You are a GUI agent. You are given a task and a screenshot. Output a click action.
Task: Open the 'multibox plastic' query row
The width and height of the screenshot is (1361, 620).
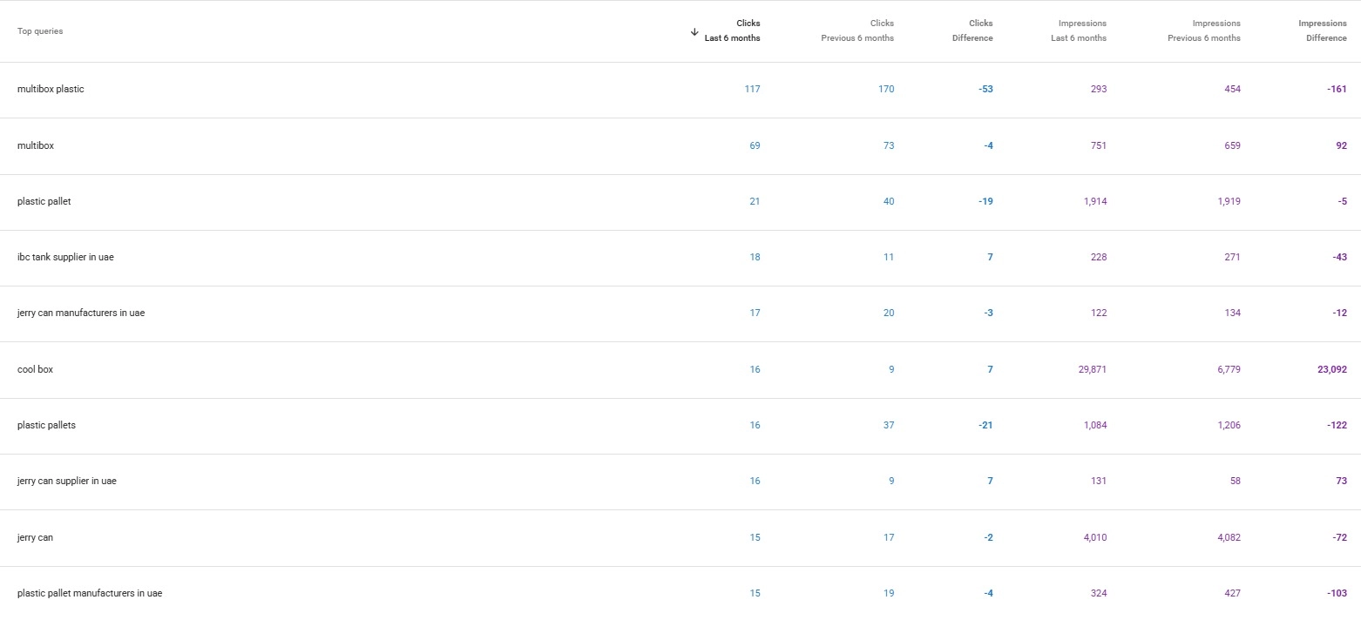(x=680, y=90)
